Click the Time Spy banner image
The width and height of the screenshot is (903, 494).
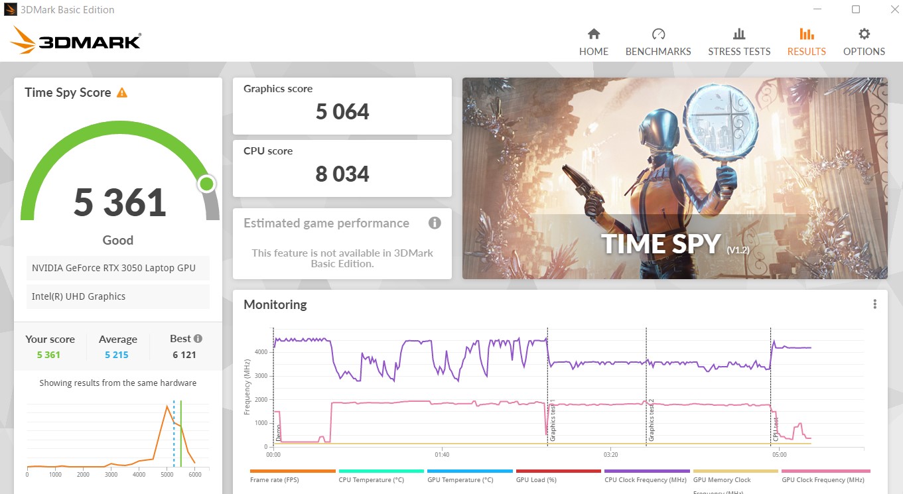click(x=675, y=178)
